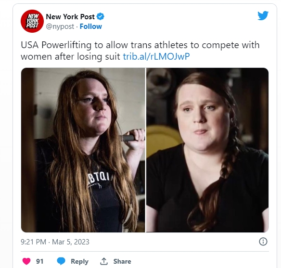281x268 pixels.
Task: Click the Reply button label
Action: [x=79, y=261]
